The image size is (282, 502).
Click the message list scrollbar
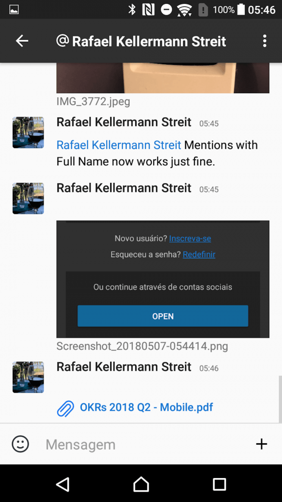[280, 399]
